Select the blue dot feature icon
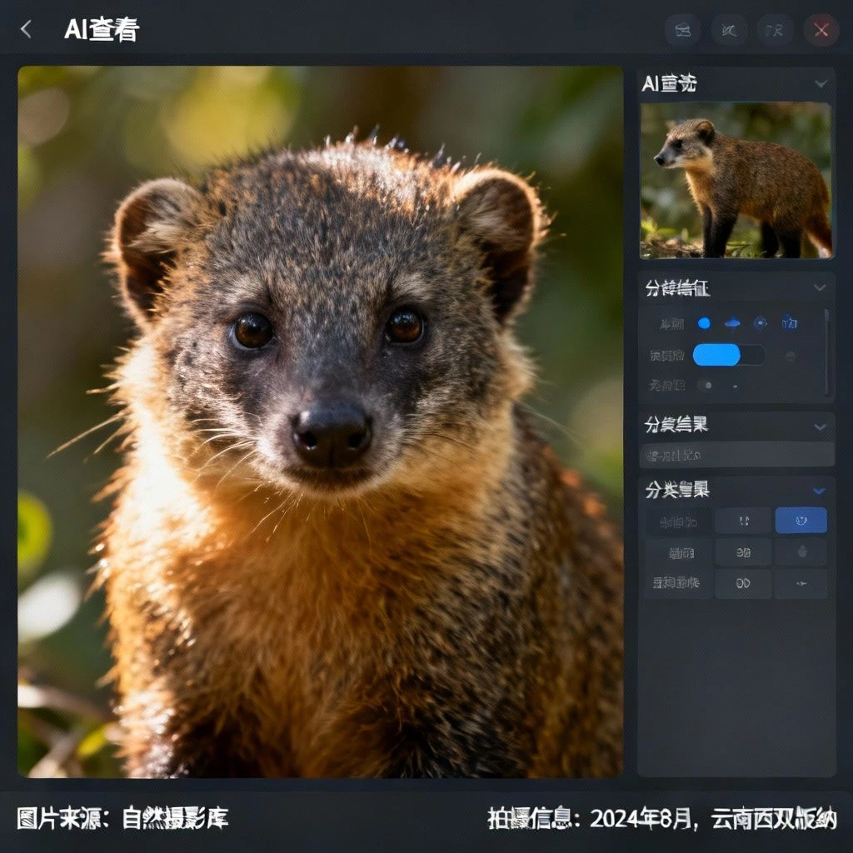The height and width of the screenshot is (853, 853). [x=704, y=322]
